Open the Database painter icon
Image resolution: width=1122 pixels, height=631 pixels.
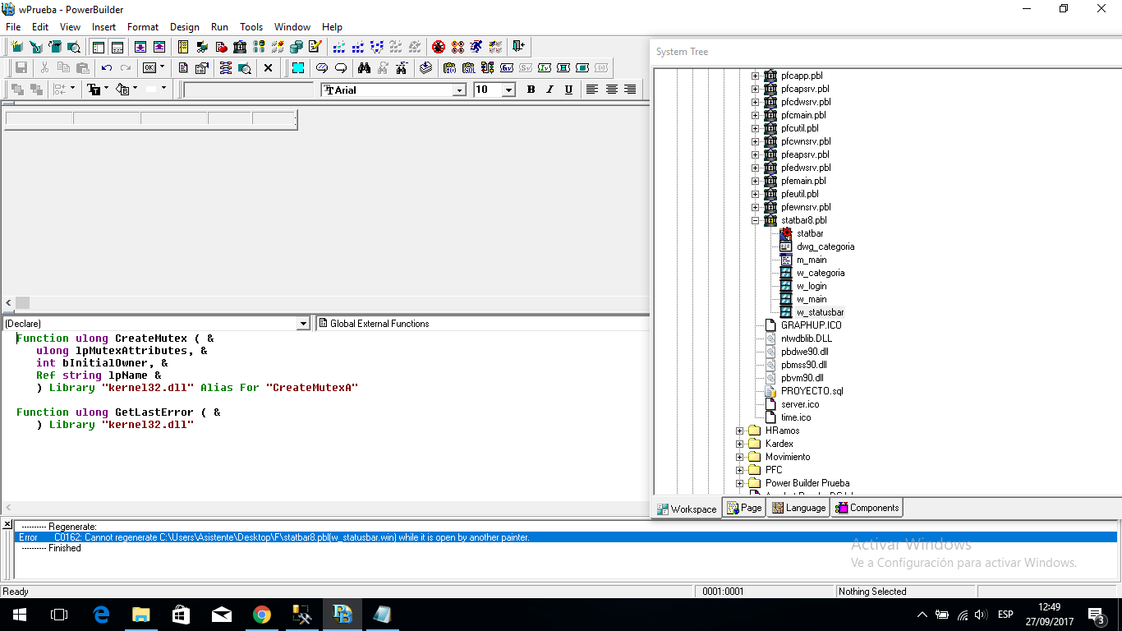tap(297, 47)
